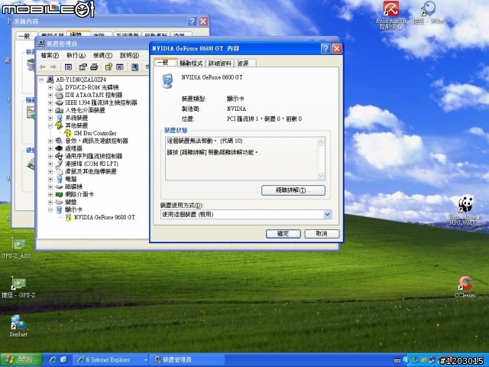Open 裝置使用方式 dropdown list

[327, 214]
